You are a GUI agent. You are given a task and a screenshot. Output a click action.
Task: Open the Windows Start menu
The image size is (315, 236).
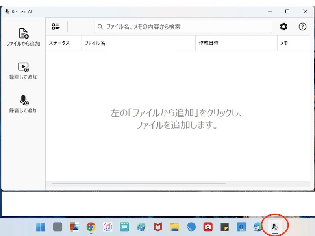(41, 227)
